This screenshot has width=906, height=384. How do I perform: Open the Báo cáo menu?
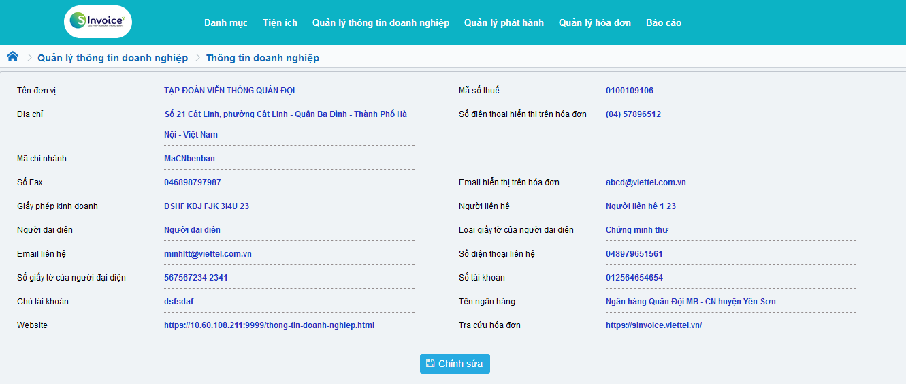pos(663,22)
